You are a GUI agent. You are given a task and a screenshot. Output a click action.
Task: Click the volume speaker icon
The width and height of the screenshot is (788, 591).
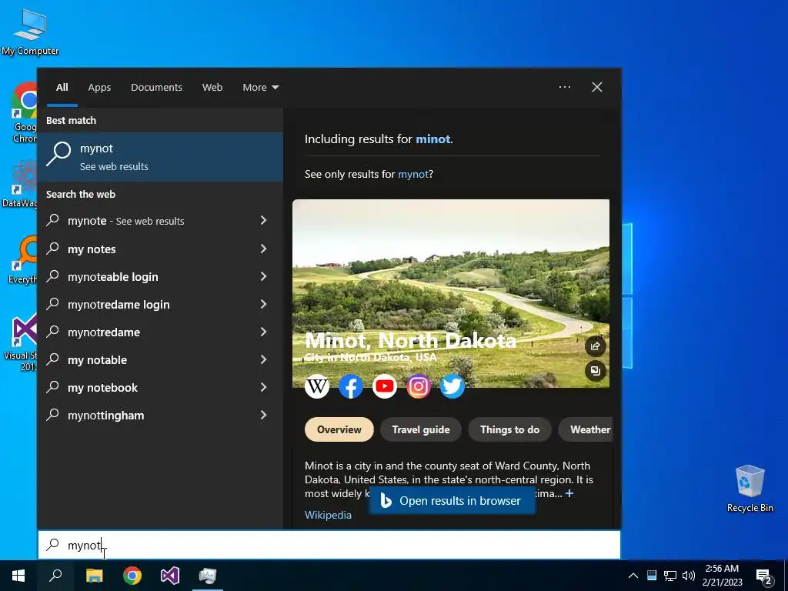coord(689,576)
